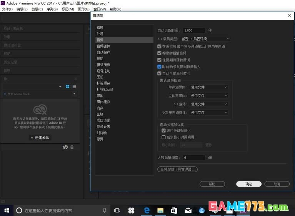The width and height of the screenshot is (295, 216).
Task: Toggle 时间轴录制期间静音输入 checkbox
Action: coord(159,67)
